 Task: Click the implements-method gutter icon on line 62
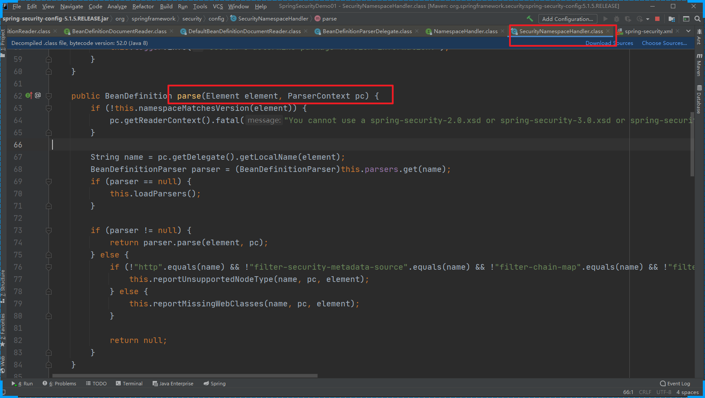(29, 95)
